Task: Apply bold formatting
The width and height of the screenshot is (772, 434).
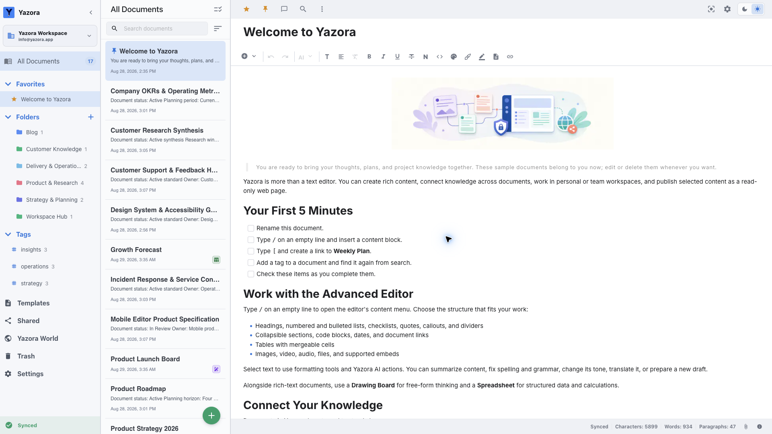Action: coord(369,57)
